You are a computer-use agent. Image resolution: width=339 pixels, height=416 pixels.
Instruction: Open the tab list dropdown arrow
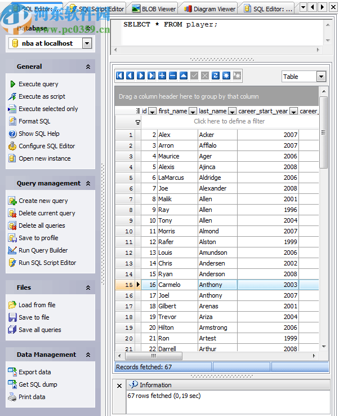303,7
